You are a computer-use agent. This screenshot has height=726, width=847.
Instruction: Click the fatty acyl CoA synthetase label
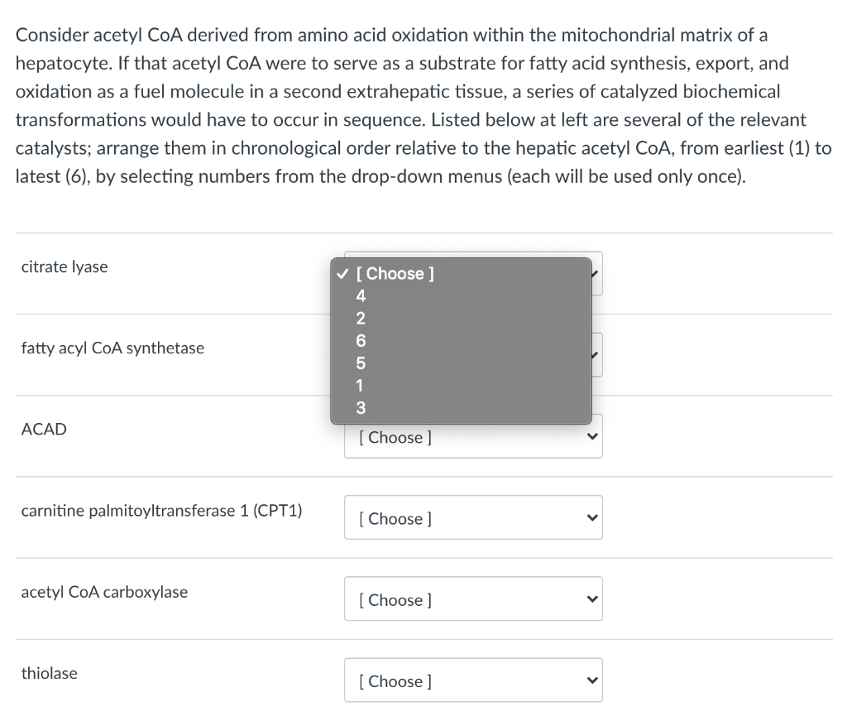tap(112, 348)
